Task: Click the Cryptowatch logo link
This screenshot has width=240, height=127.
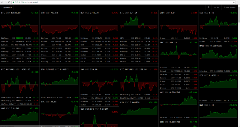Action: (x=7, y=7)
